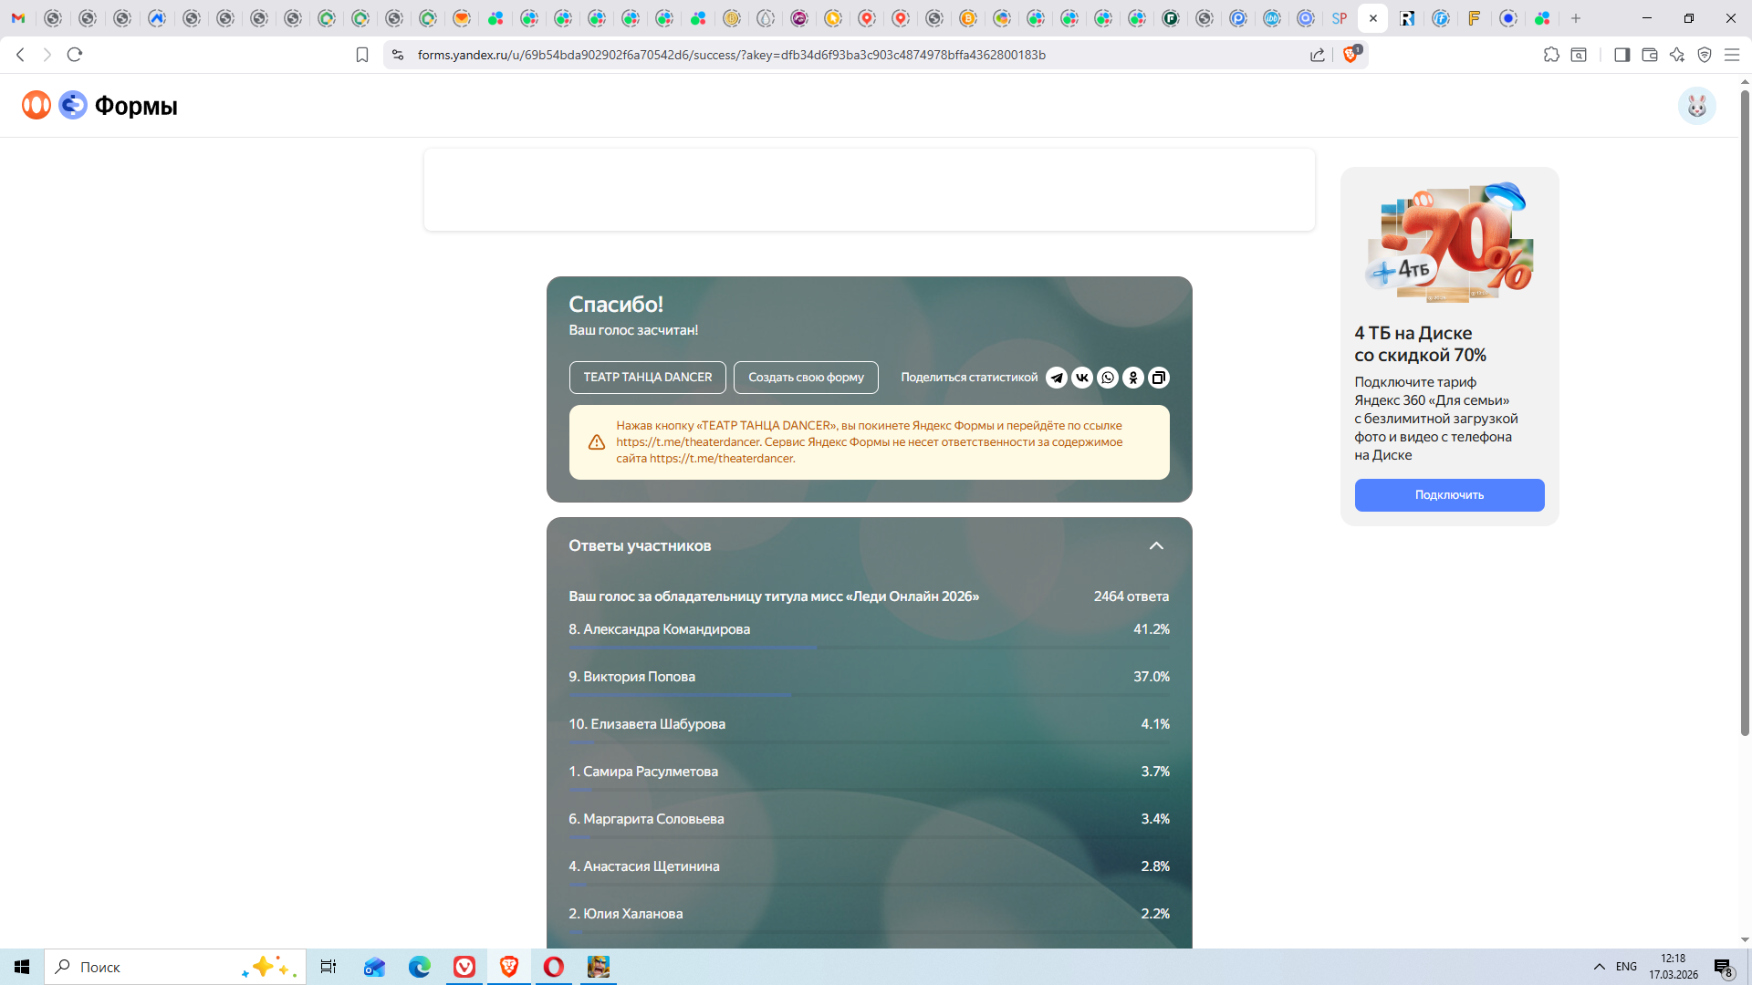The image size is (1752, 985).
Task: Open a new browser tab
Action: click(x=1576, y=18)
